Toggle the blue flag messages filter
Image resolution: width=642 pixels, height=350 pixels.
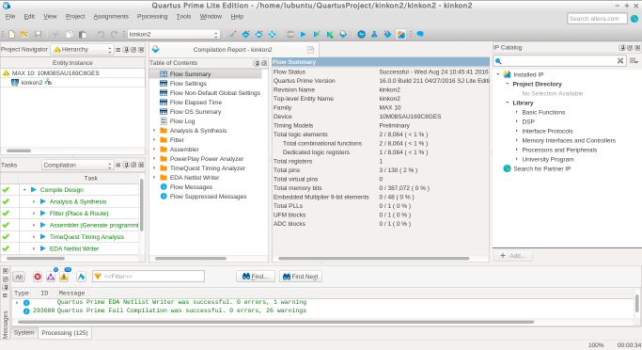tap(81, 277)
